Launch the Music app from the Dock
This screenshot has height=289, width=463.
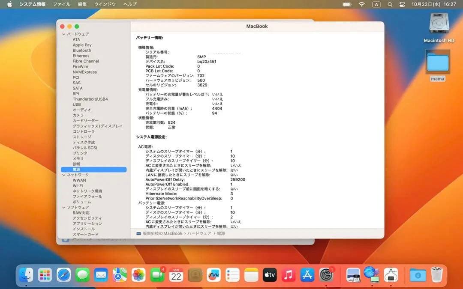point(288,275)
